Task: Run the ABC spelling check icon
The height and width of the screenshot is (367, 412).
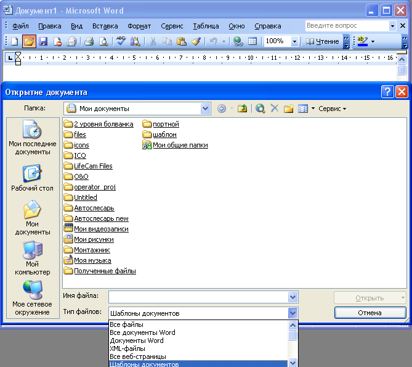Action: tap(121, 41)
